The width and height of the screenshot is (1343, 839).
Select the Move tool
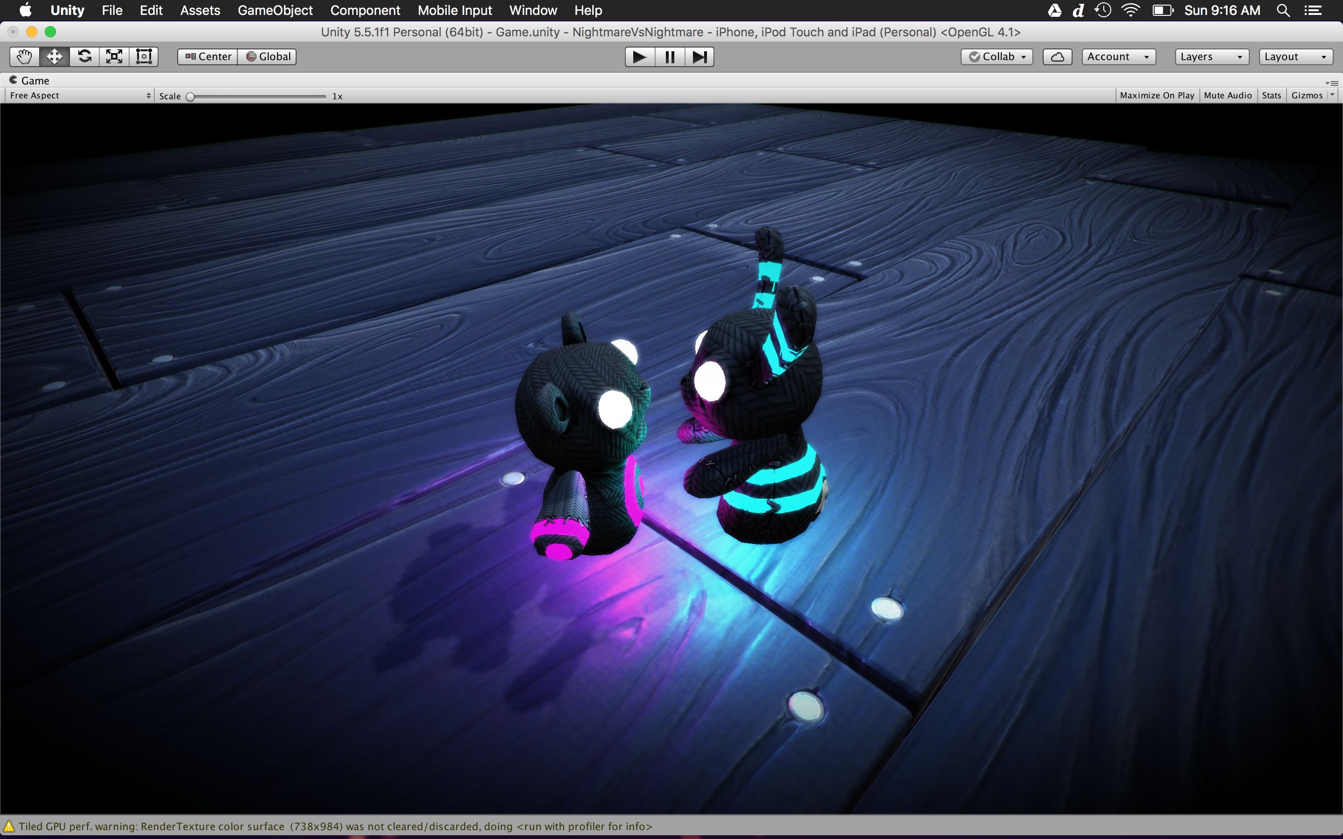tap(55, 56)
